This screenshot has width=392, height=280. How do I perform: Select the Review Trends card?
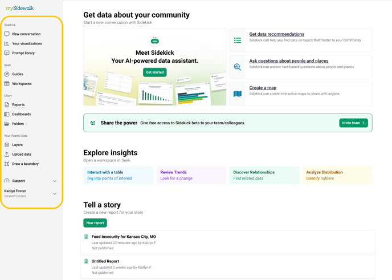click(x=191, y=175)
